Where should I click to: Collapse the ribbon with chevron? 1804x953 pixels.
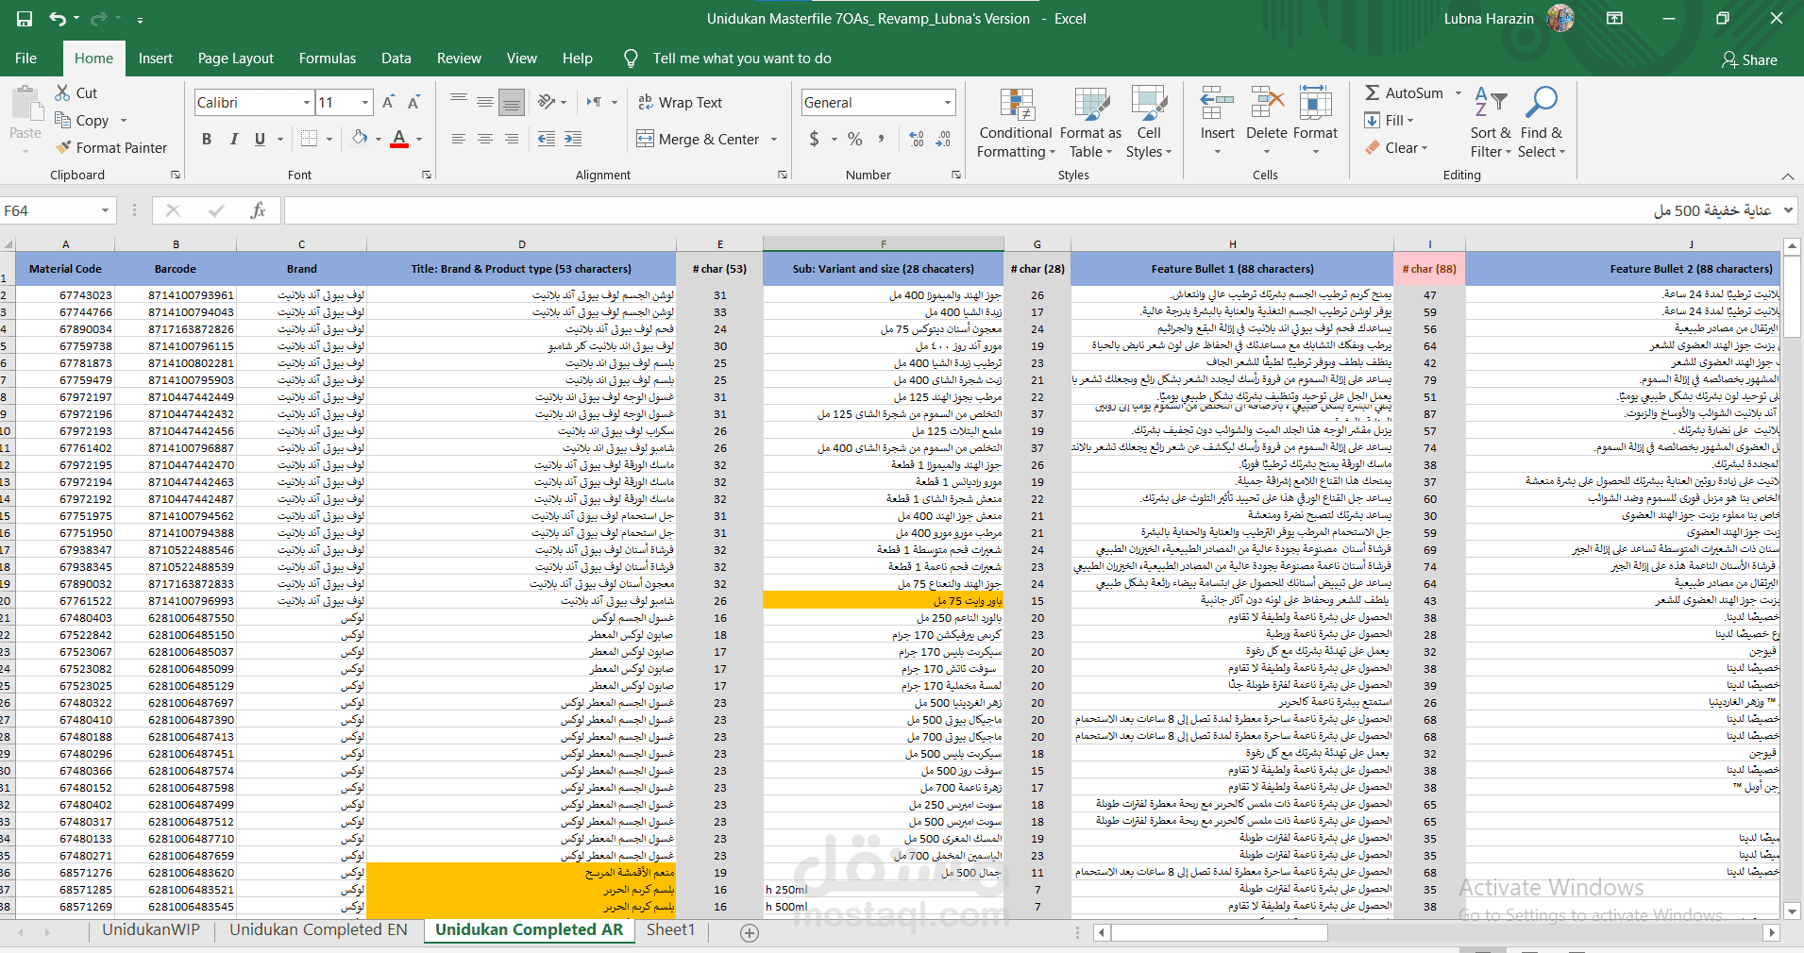1788,176
